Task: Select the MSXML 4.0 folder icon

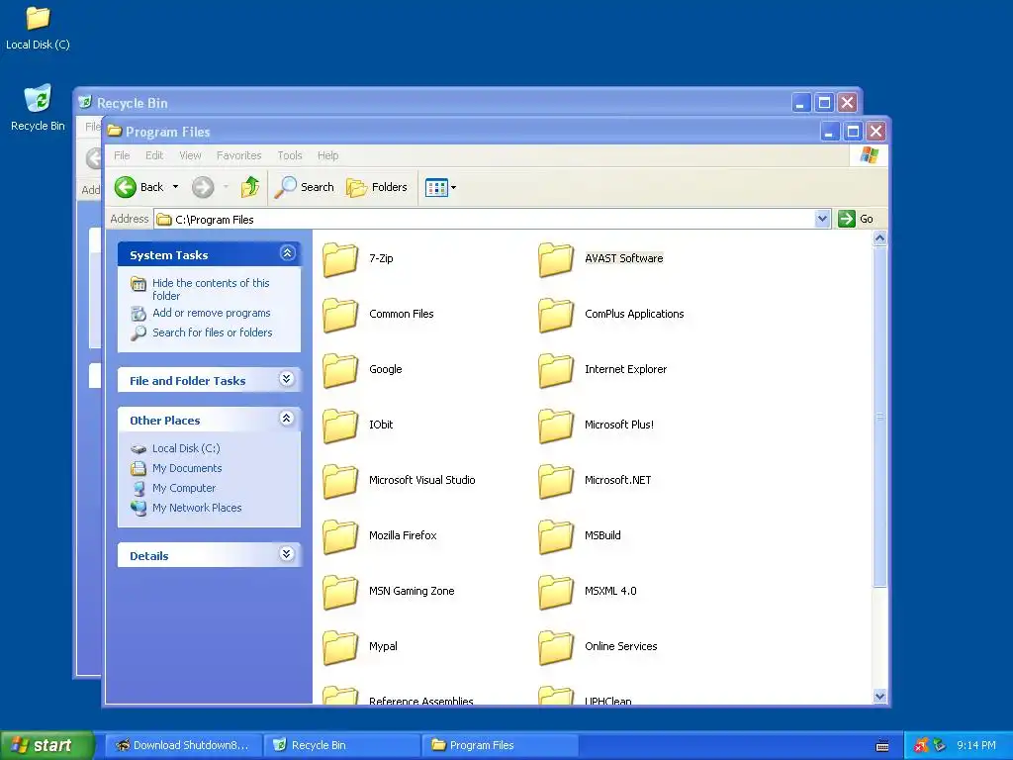Action: tap(556, 593)
